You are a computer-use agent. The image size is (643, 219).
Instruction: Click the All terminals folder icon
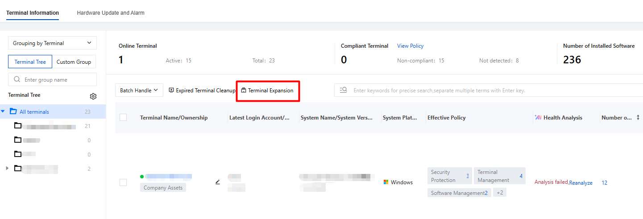tap(13, 112)
